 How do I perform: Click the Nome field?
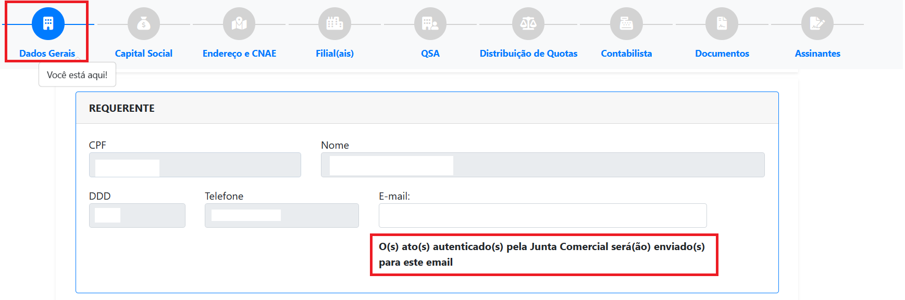tap(543, 165)
